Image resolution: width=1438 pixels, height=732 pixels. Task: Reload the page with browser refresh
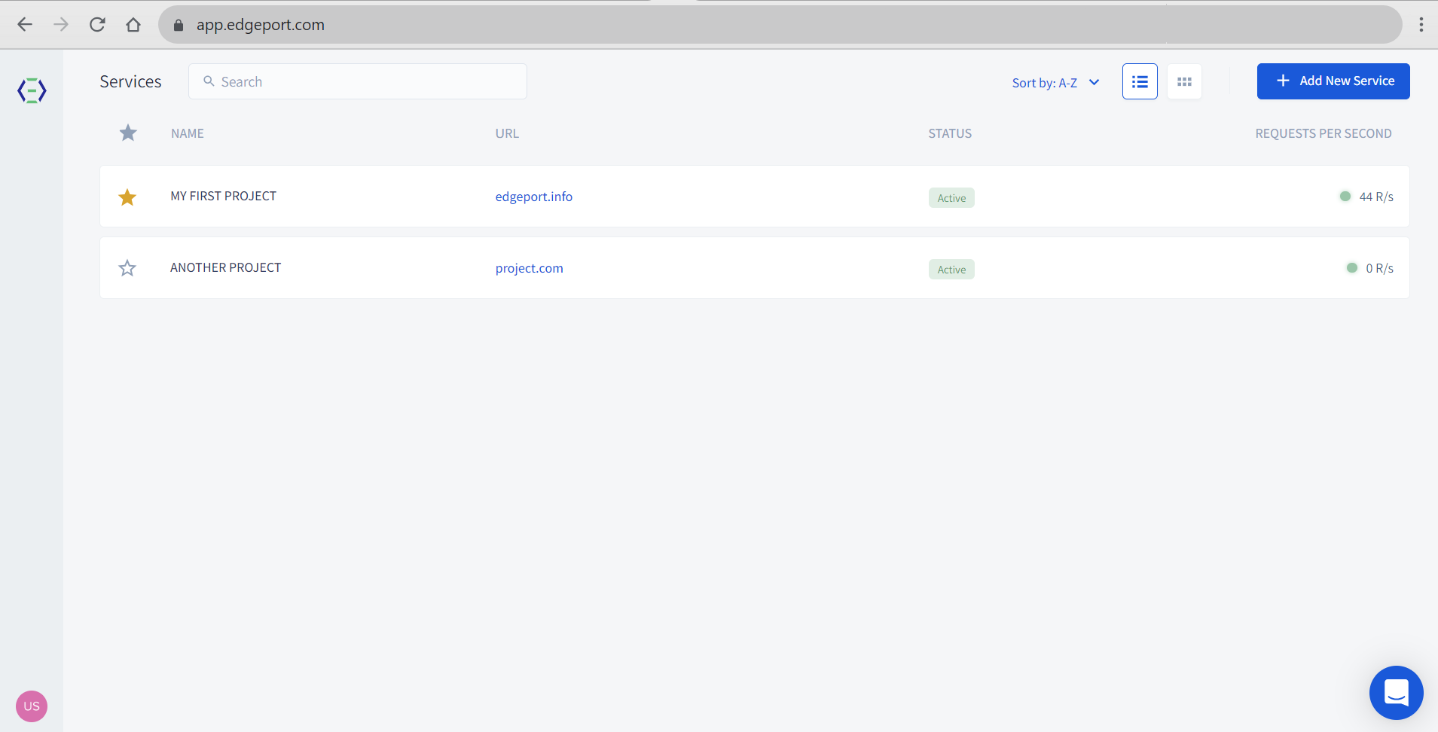pos(97,25)
